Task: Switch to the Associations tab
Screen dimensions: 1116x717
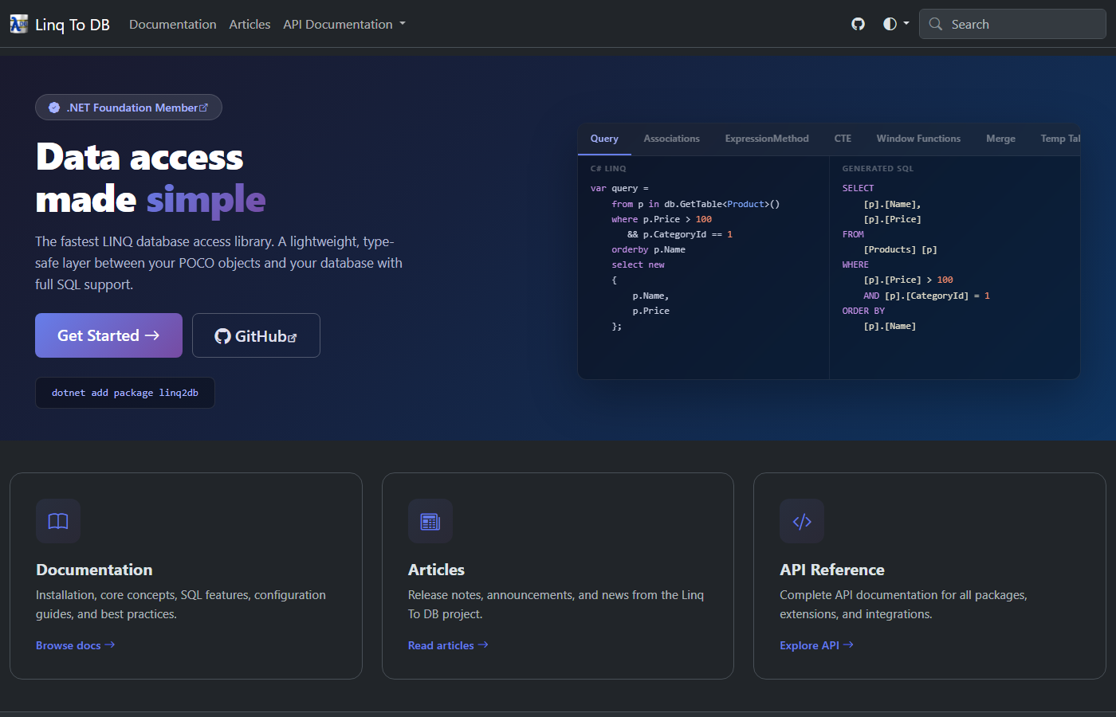Action: tap(672, 139)
